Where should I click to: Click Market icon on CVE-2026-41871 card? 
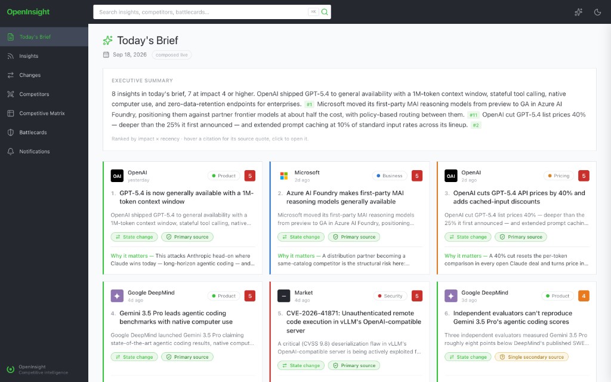[283, 296]
